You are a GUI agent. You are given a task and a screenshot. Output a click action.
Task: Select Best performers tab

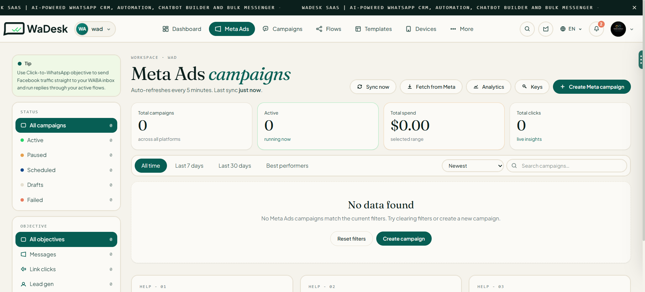[287, 166]
